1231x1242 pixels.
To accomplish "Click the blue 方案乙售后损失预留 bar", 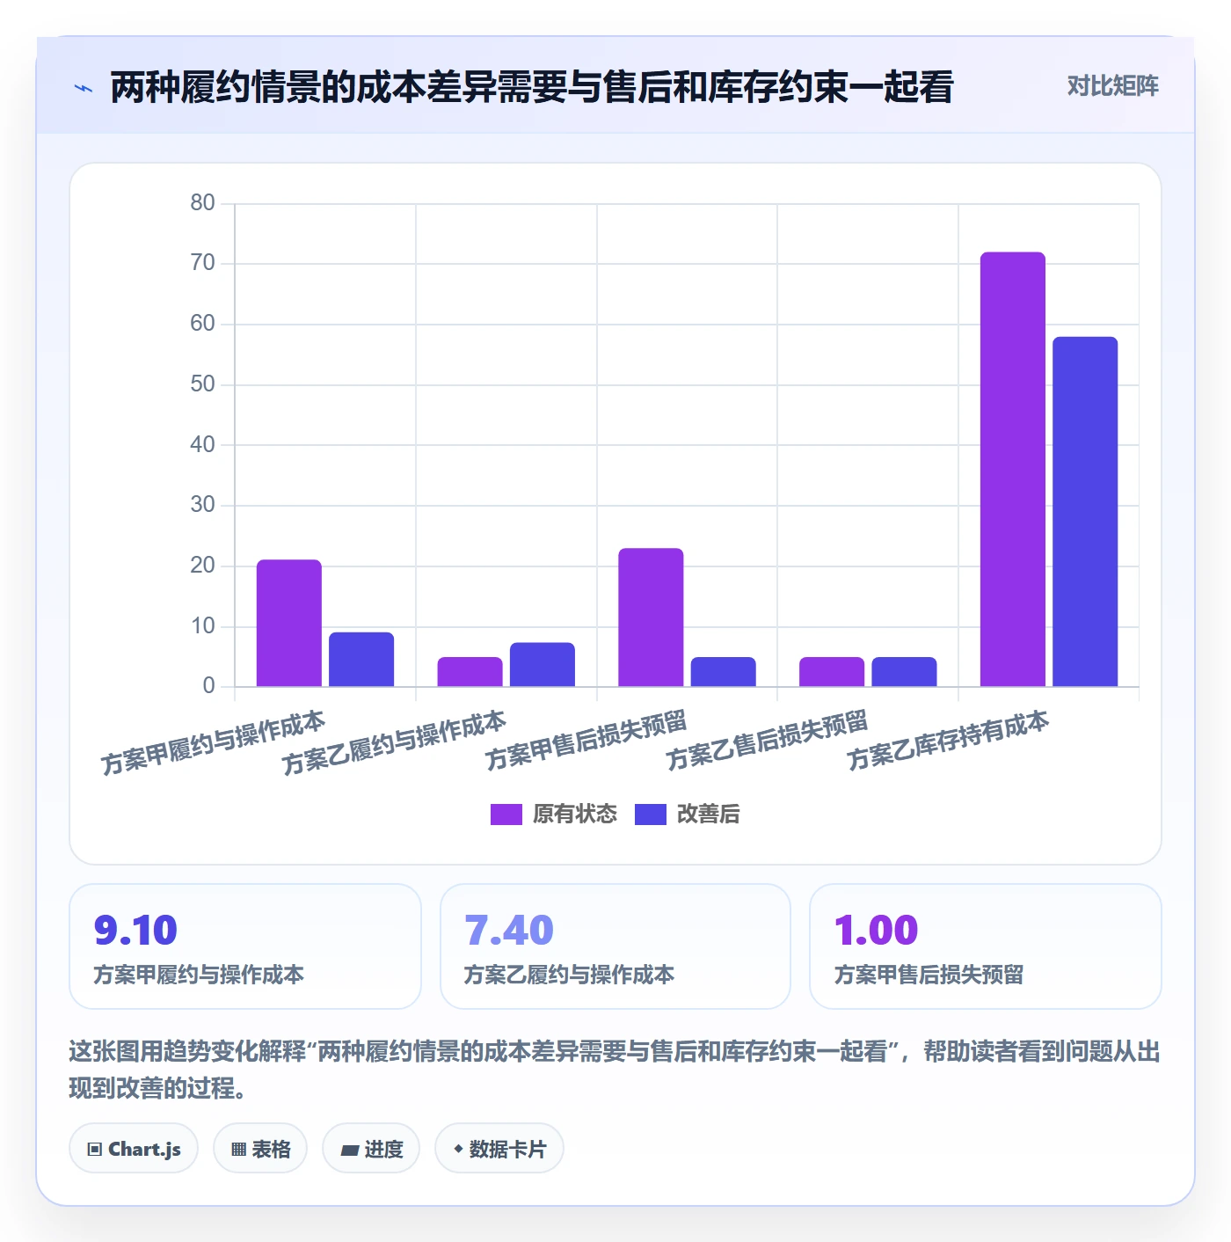I will point(904,672).
